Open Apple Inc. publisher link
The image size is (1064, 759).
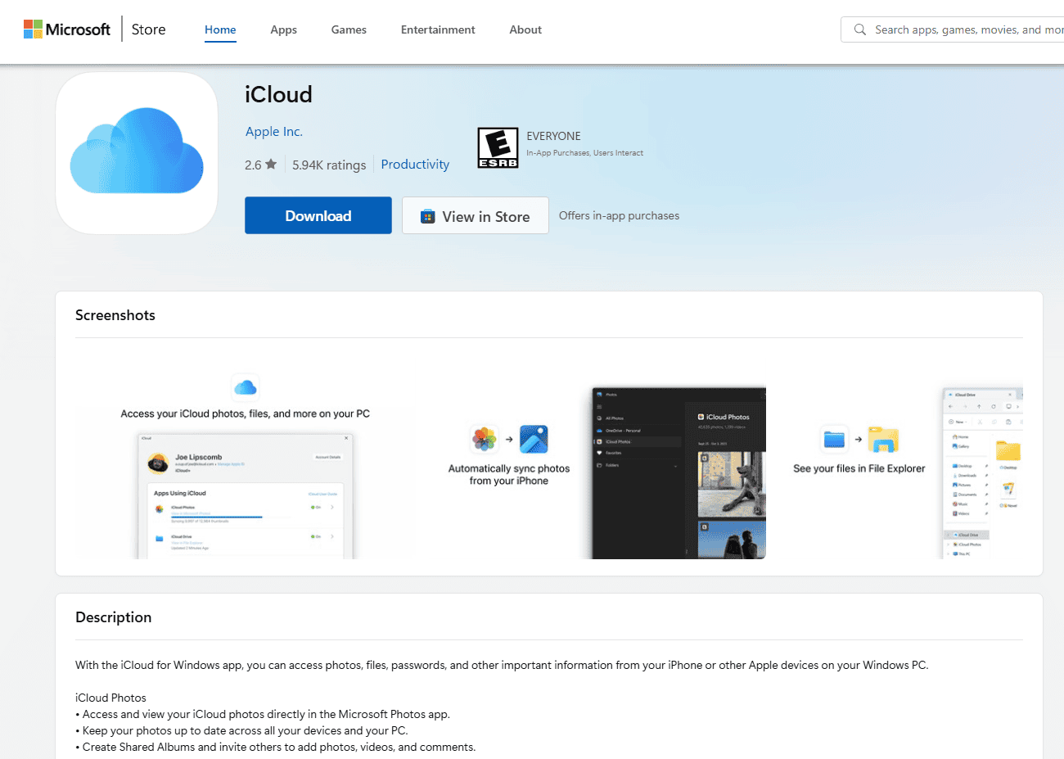tap(274, 132)
